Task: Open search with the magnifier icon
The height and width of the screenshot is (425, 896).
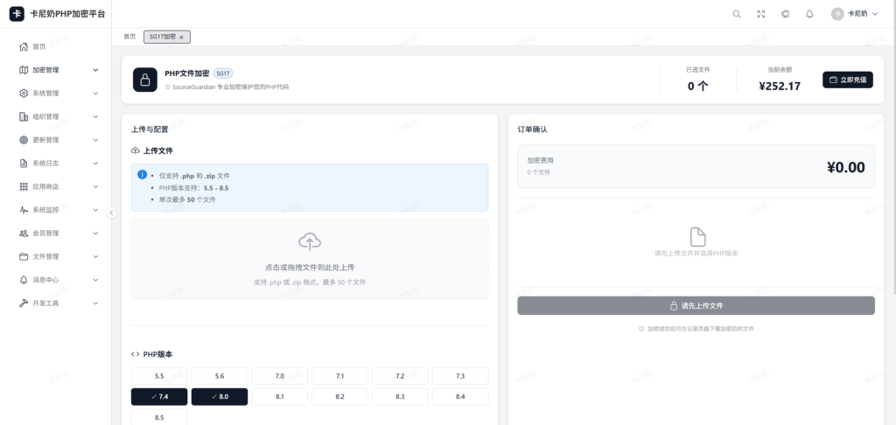Action: [x=737, y=14]
